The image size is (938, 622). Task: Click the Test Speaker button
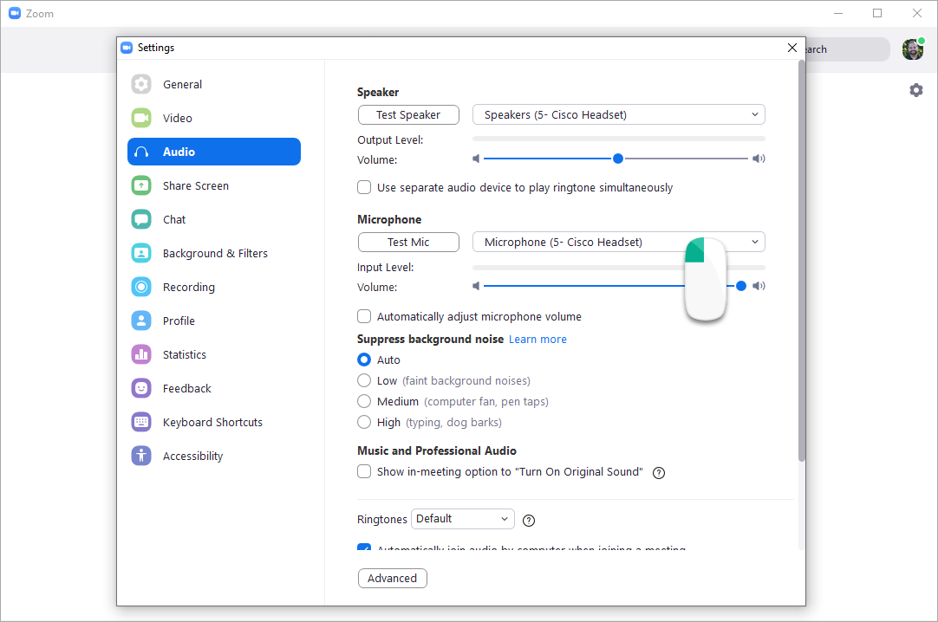tap(408, 114)
